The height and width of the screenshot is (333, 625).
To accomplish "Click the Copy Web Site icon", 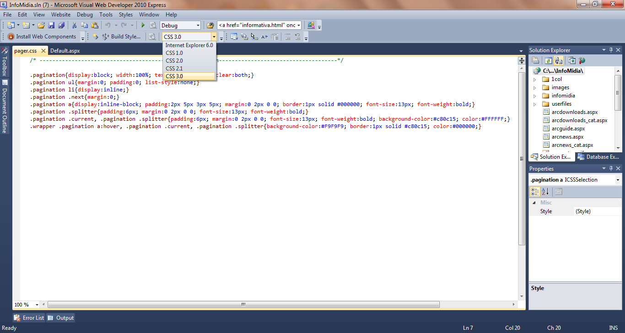I will click(x=572, y=60).
